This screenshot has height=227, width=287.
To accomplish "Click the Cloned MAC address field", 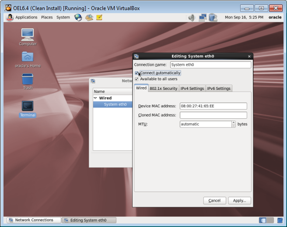I will click(213, 115).
